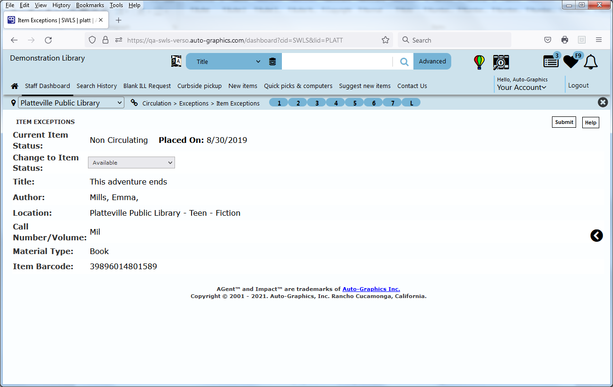Open the View menu

[x=41, y=5]
